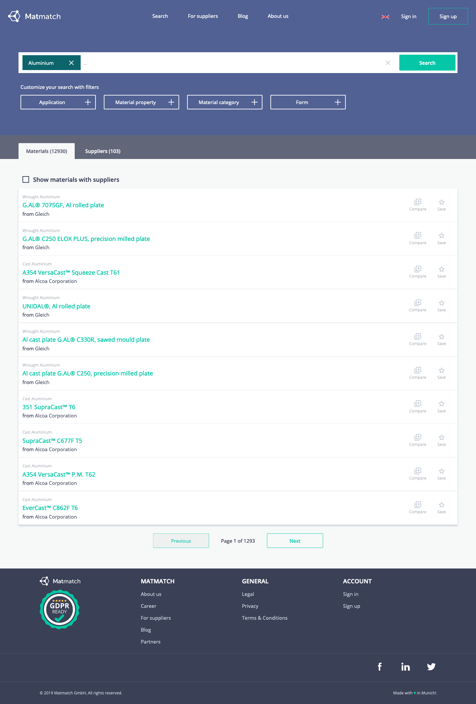The width and height of the screenshot is (476, 704).
Task: Save 351 SupraCast T6
Action: click(442, 407)
